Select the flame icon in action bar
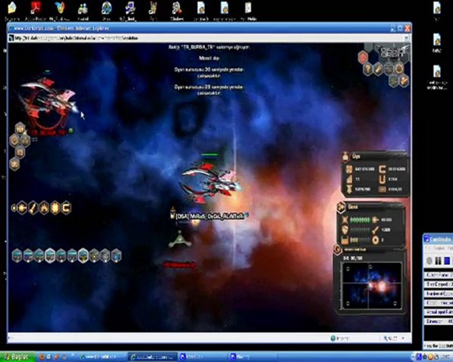 click(44, 208)
